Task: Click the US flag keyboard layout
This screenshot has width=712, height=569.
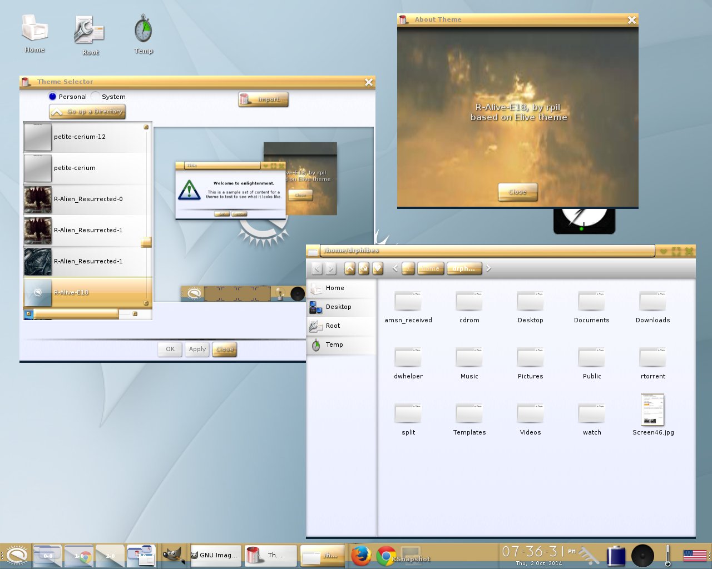Action: (695, 555)
